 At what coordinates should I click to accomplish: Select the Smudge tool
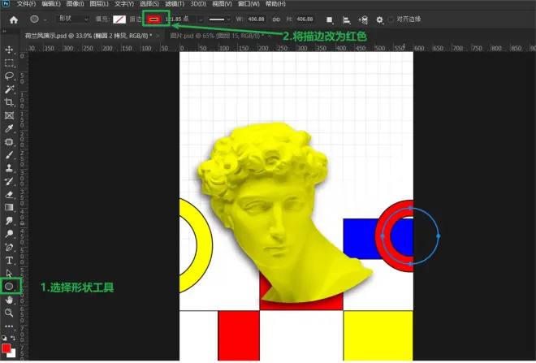pyautogui.click(x=9, y=221)
